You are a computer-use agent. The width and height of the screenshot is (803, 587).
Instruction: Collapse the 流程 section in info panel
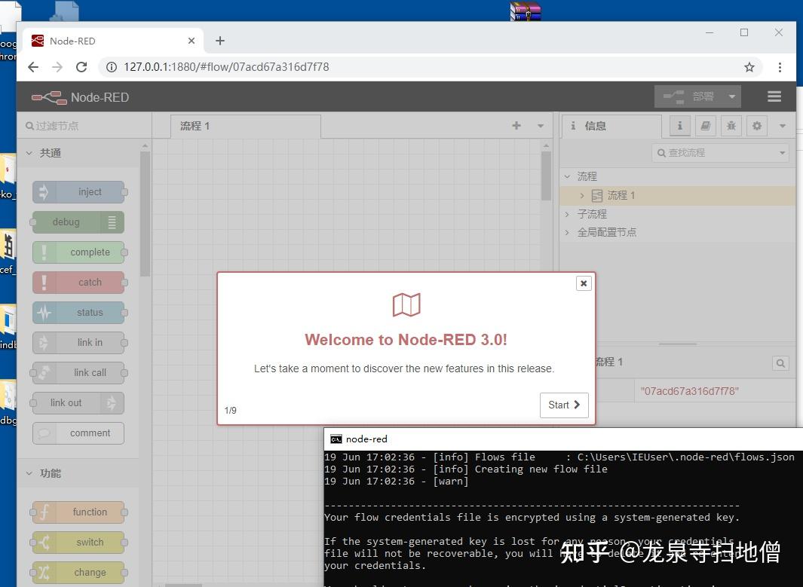[x=567, y=176]
